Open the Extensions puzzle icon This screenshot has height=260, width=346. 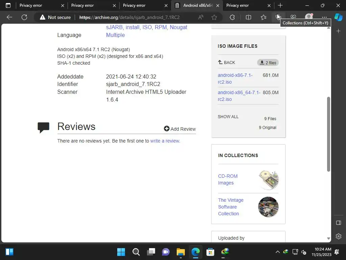[232, 17]
